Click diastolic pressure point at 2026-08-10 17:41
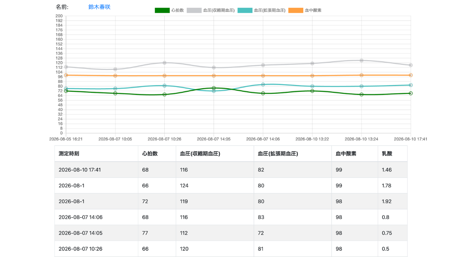The height and width of the screenshot is (257, 475). tap(411, 85)
